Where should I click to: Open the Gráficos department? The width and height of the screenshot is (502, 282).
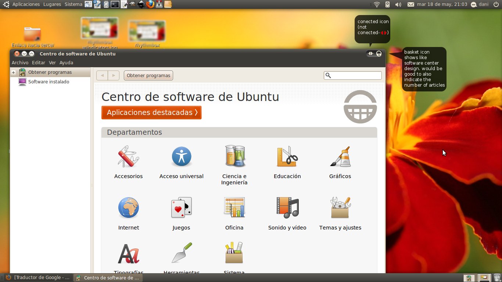tap(340, 162)
